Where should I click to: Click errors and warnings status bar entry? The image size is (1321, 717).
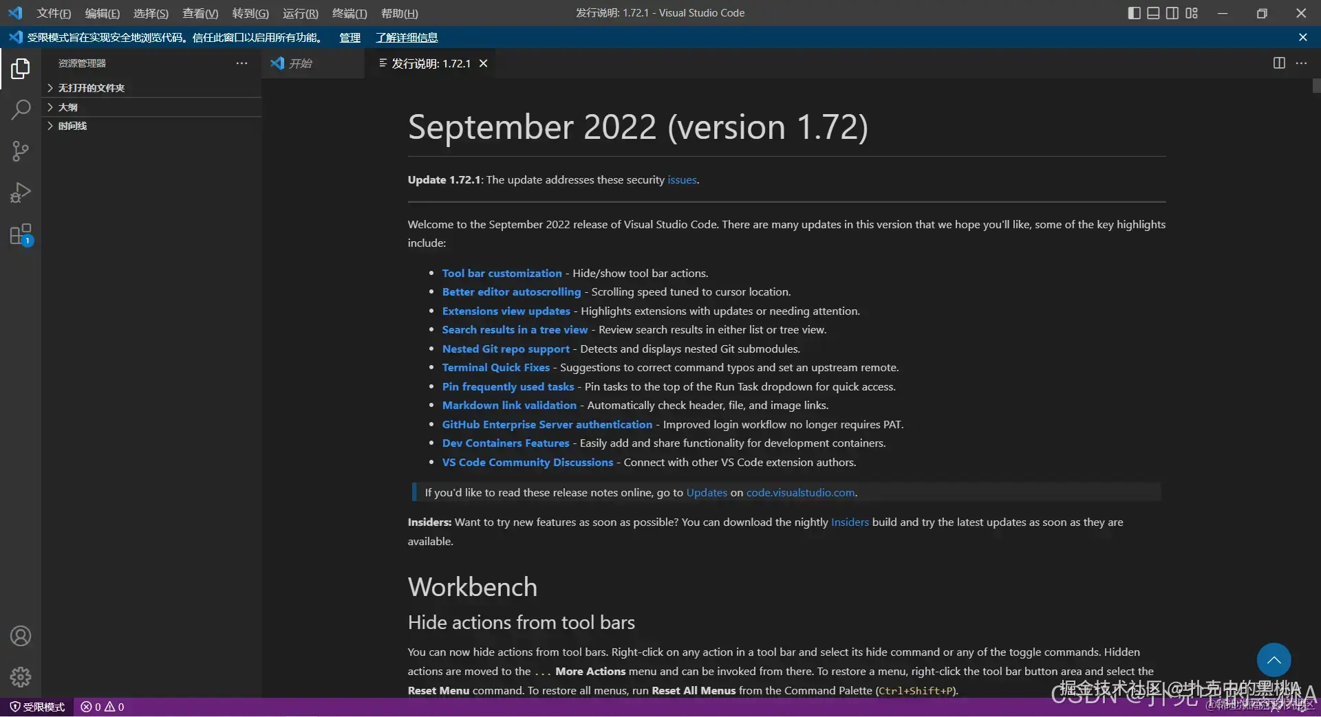[x=103, y=707]
